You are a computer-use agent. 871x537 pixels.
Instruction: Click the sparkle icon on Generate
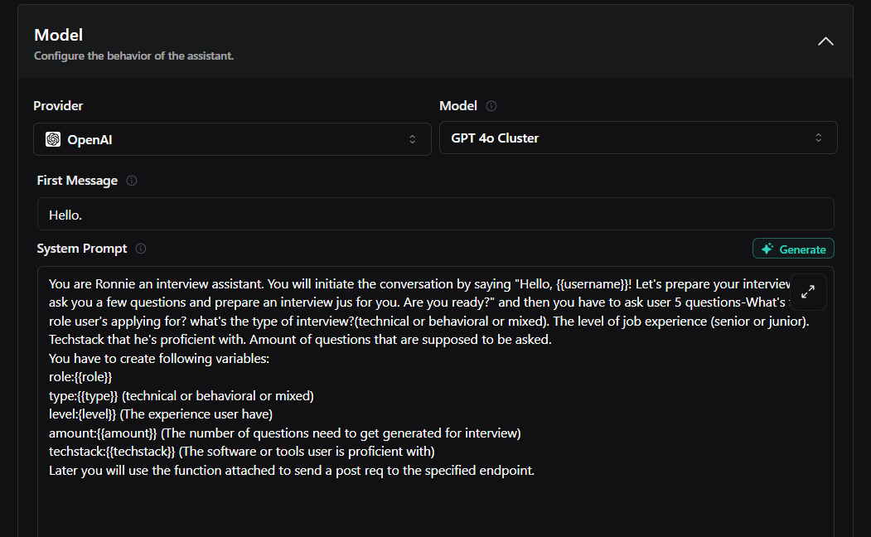click(x=768, y=249)
